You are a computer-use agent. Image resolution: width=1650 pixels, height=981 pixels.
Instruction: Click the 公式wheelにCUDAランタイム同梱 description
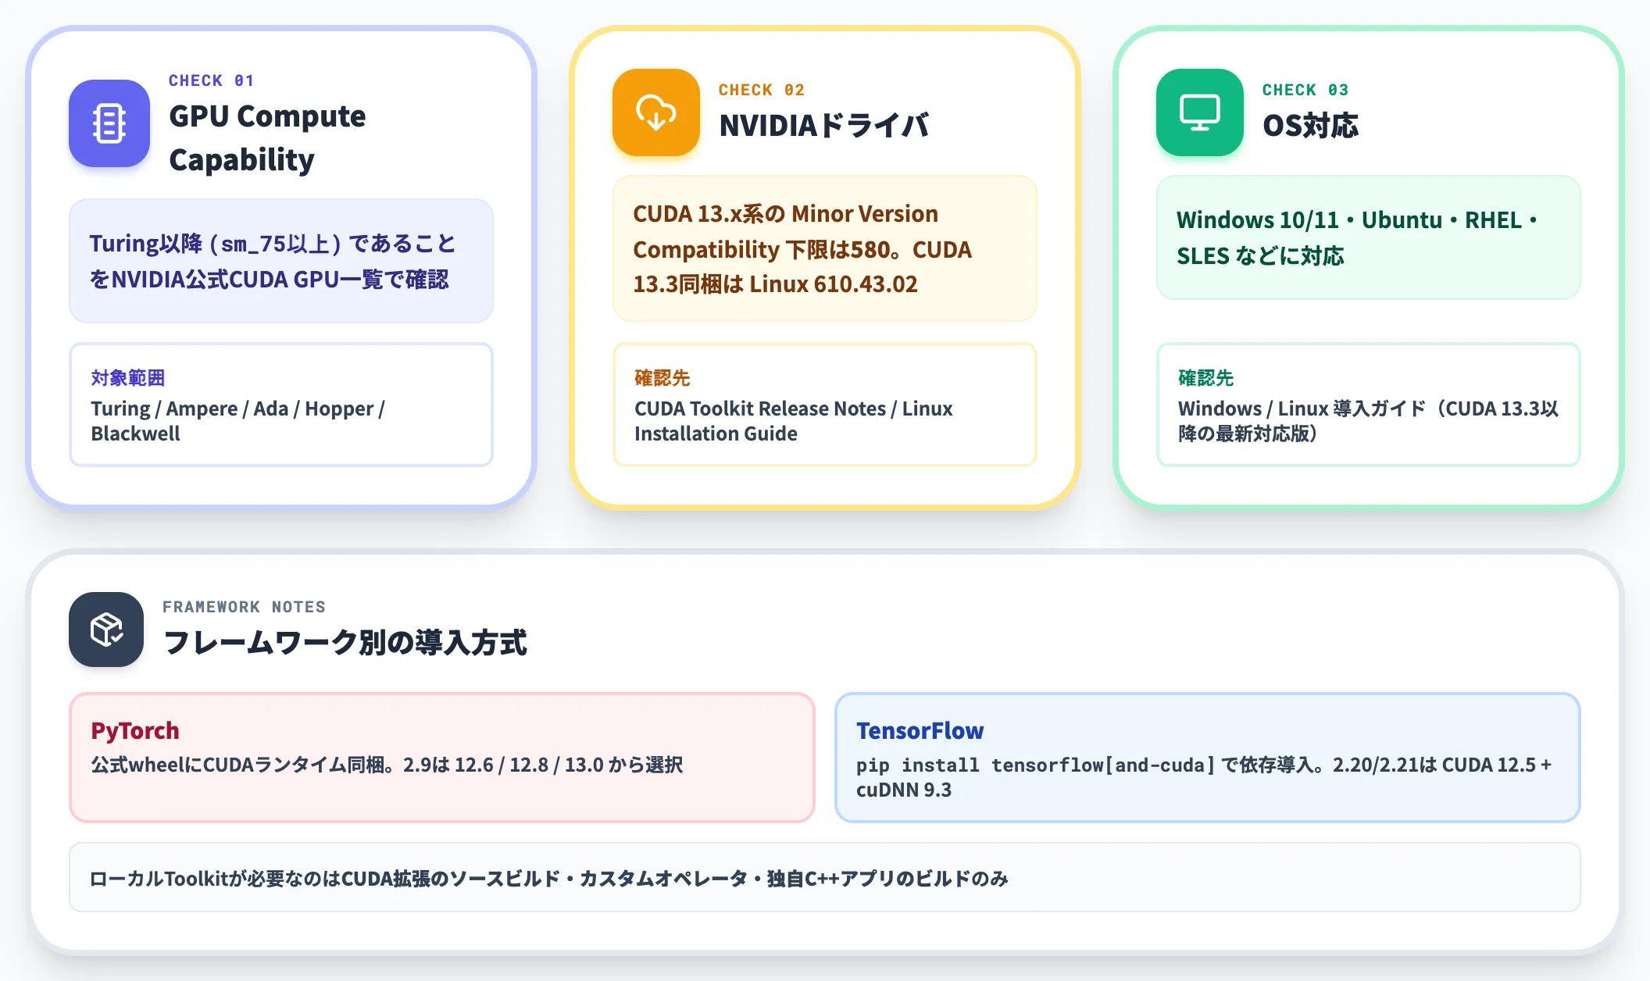pos(387,765)
